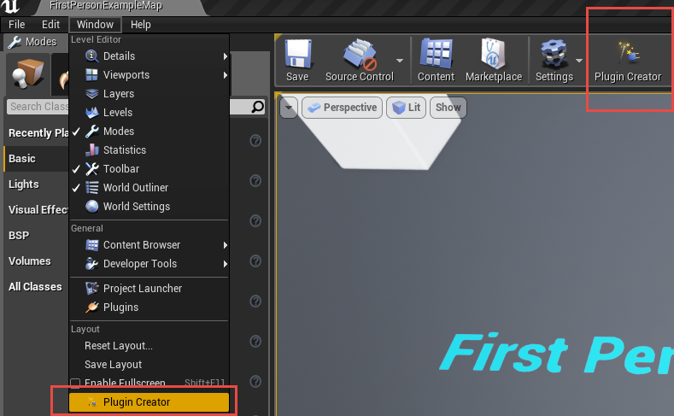The image size is (674, 416).
Task: Click the Search Classes input field
Action: click(x=38, y=107)
